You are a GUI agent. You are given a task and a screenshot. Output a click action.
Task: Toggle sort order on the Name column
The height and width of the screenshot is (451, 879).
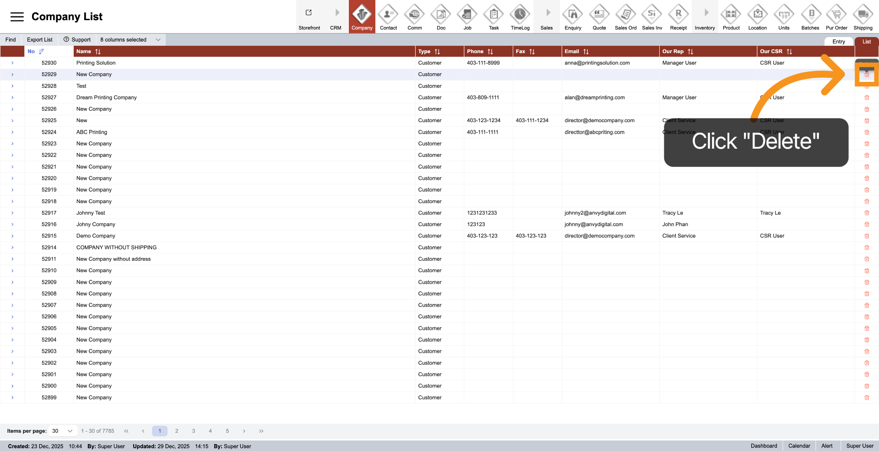point(98,51)
